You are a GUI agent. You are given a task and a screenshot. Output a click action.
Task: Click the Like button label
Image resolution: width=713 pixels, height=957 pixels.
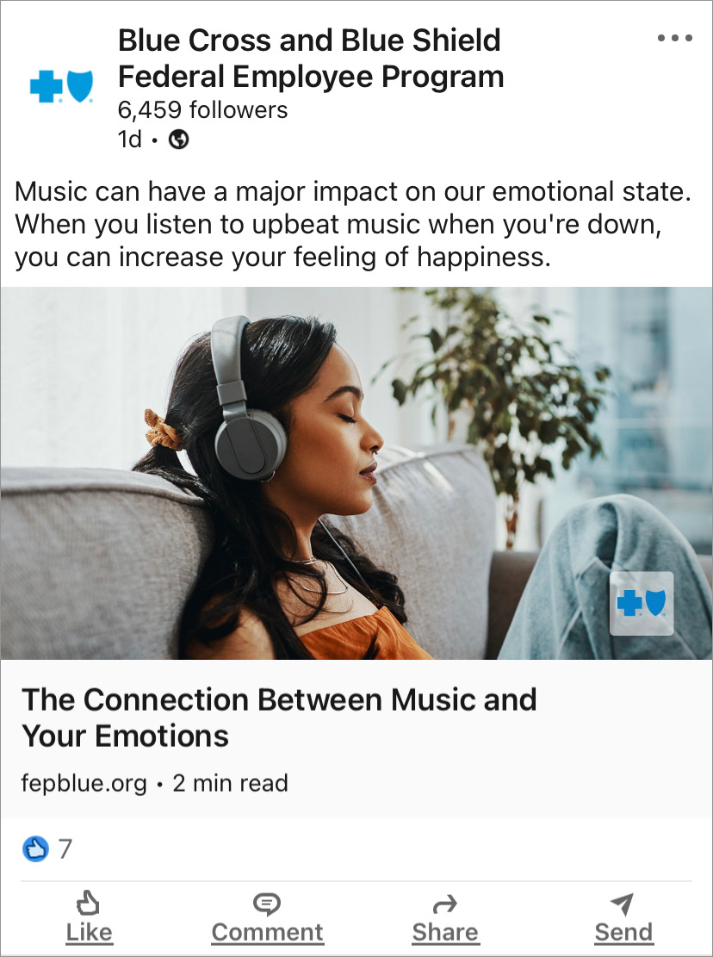point(89,933)
